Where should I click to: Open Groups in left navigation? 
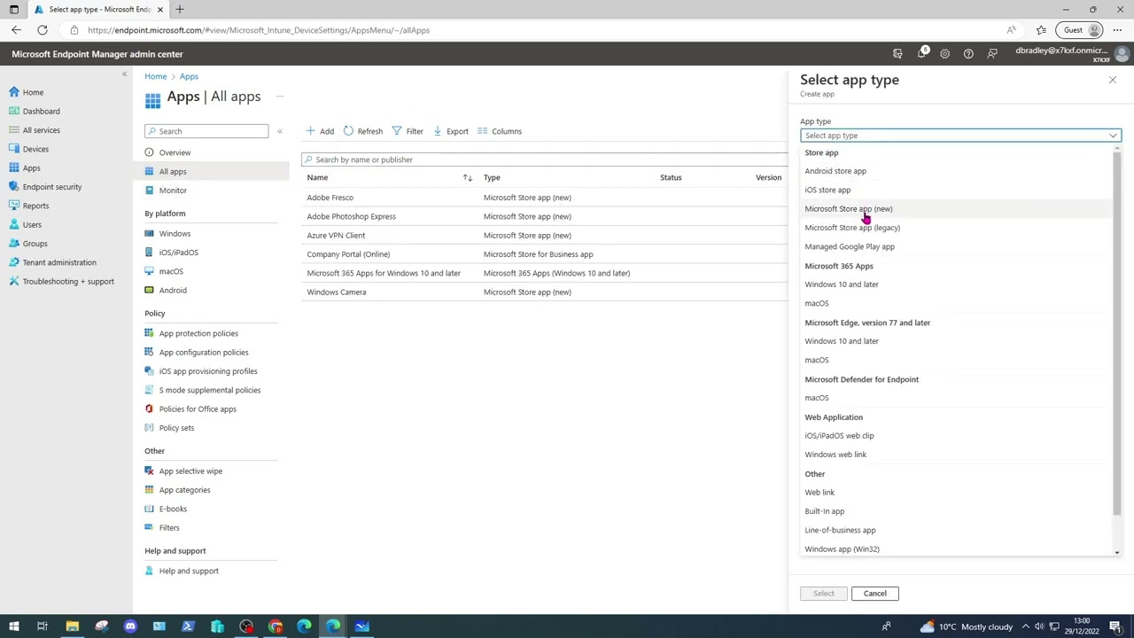tap(35, 244)
